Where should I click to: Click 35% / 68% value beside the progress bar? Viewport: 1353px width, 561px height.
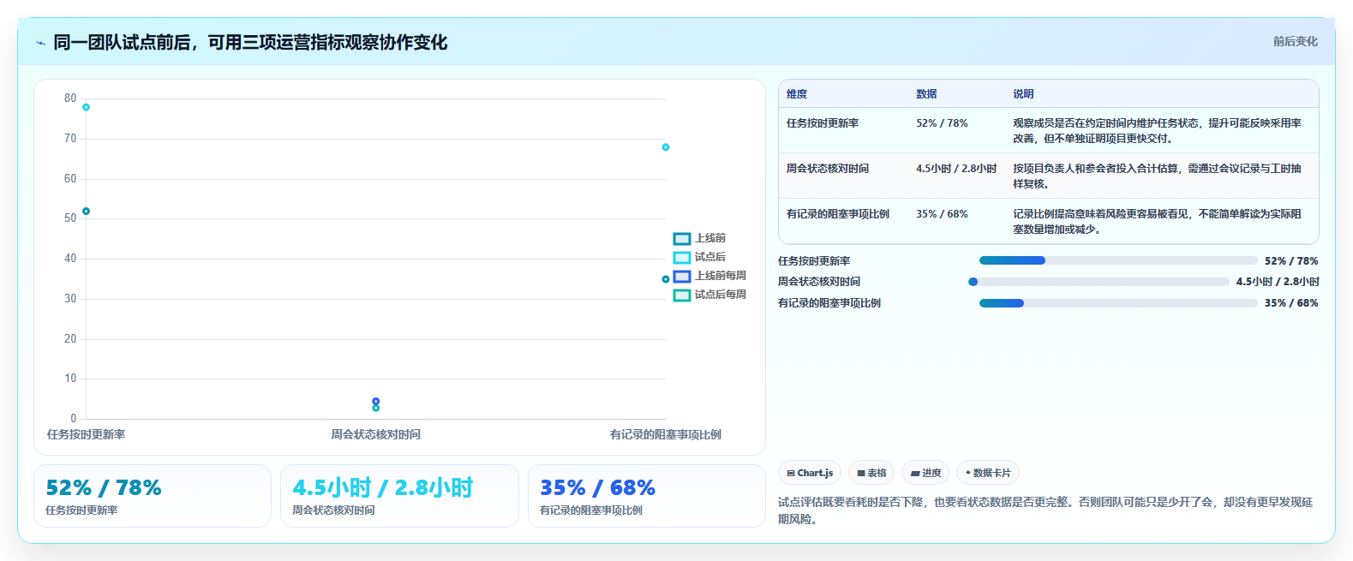[x=1291, y=303]
